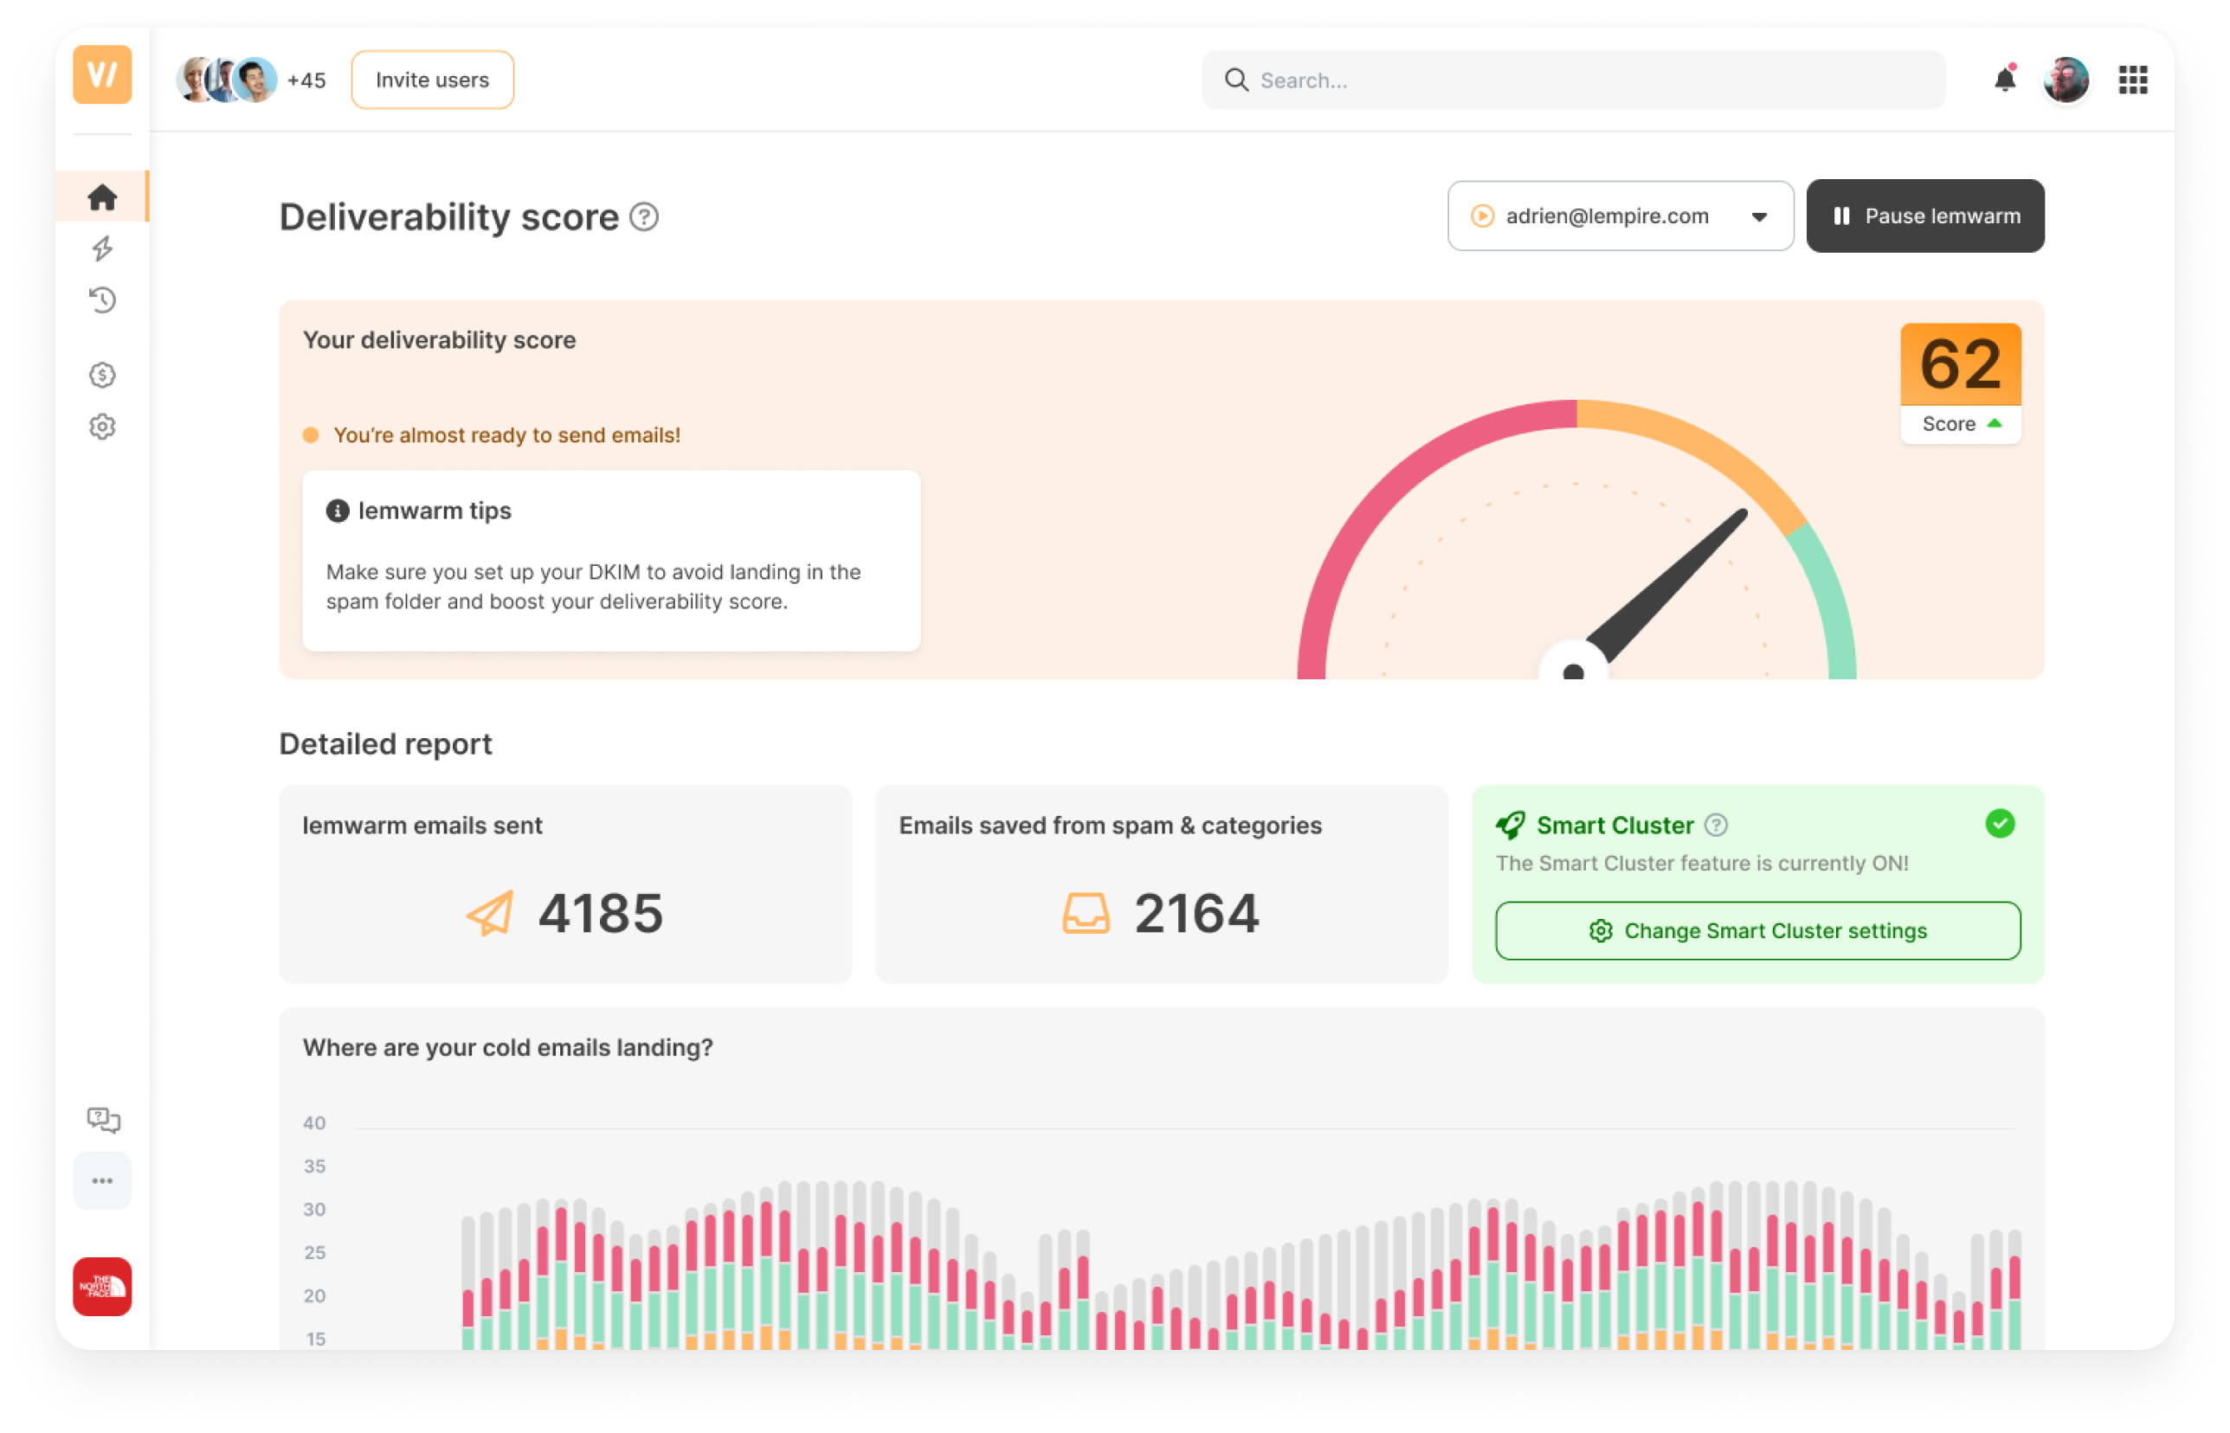
Task: Open the help chat sidebar icon
Action: click(x=102, y=1120)
